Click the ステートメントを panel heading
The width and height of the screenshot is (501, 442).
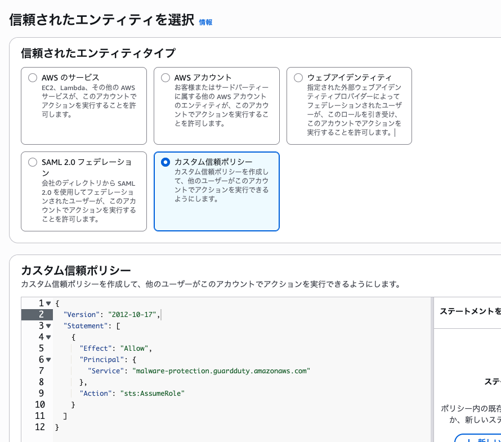pyautogui.click(x=469, y=311)
